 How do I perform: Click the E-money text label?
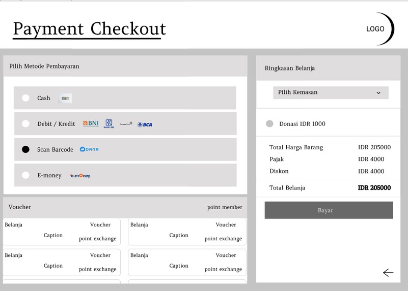(x=49, y=175)
